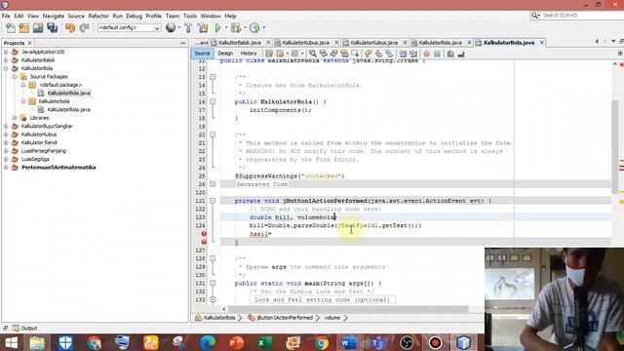Image resolution: width=624 pixels, height=351 pixels.
Task: Click the Search (Ctrl+I) field
Action: [x=577, y=16]
